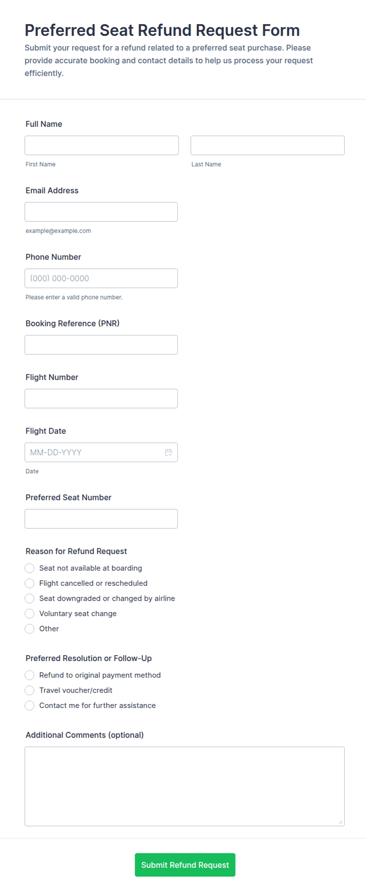Choose "Refund to original payment method"
366x896 pixels.
click(x=30, y=675)
